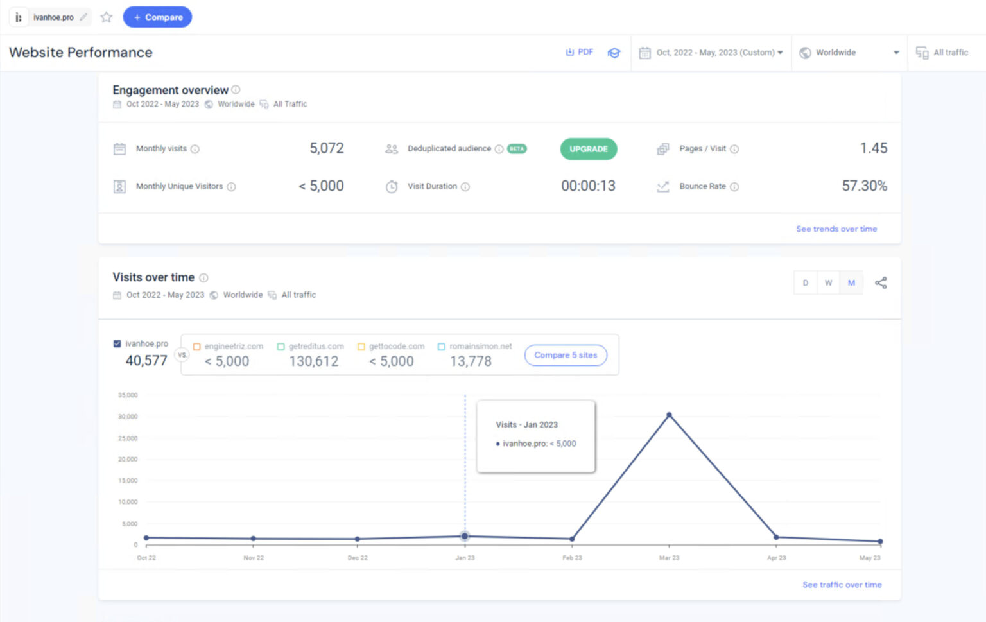Click the share icon beside the granularity toggles
986x622 pixels.
point(881,282)
